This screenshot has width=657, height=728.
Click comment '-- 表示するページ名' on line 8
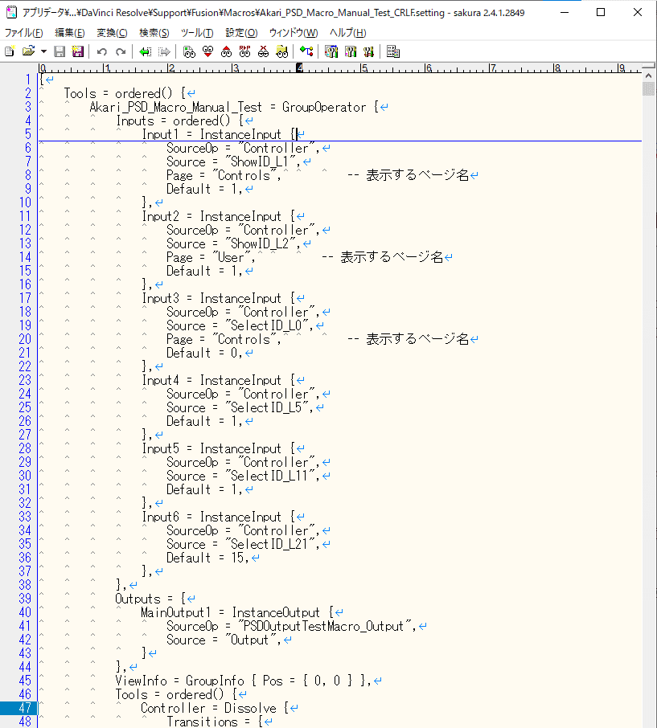(409, 175)
